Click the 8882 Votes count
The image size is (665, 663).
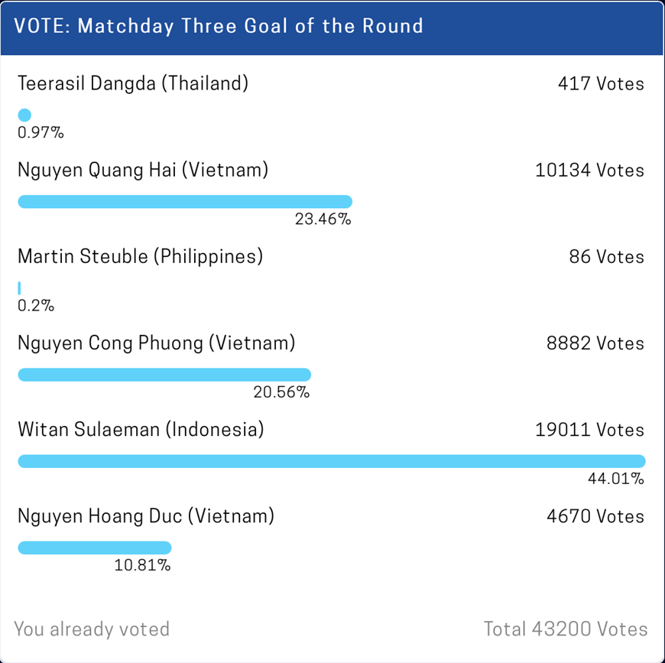pyautogui.click(x=595, y=343)
